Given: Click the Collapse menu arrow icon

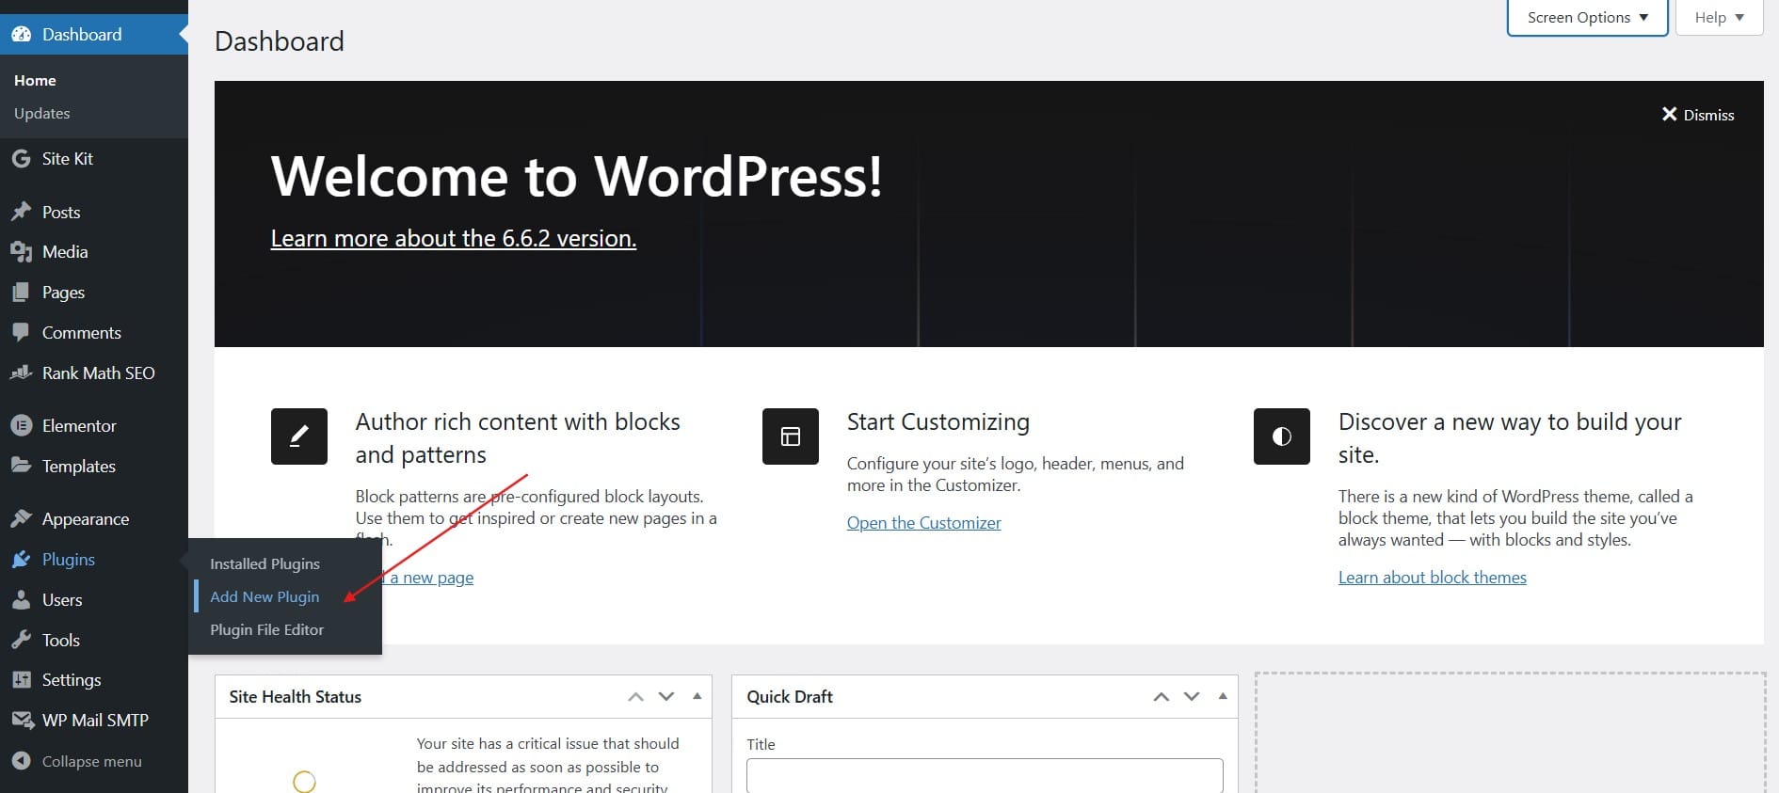Looking at the screenshot, I should point(21,761).
